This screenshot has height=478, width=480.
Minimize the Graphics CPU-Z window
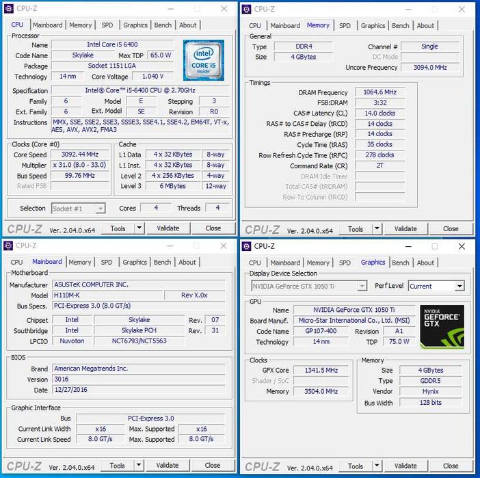pyautogui.click(x=408, y=246)
